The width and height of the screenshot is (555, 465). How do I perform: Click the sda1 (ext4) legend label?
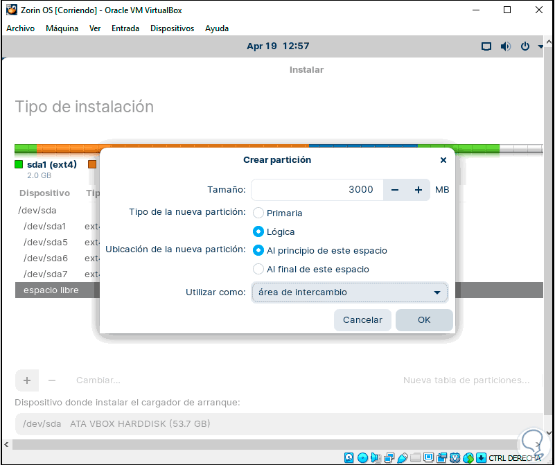tap(52, 164)
